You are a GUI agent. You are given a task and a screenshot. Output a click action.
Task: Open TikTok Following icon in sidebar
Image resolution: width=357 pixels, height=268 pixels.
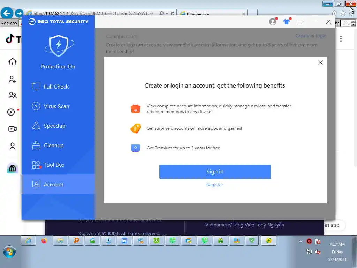point(13,79)
